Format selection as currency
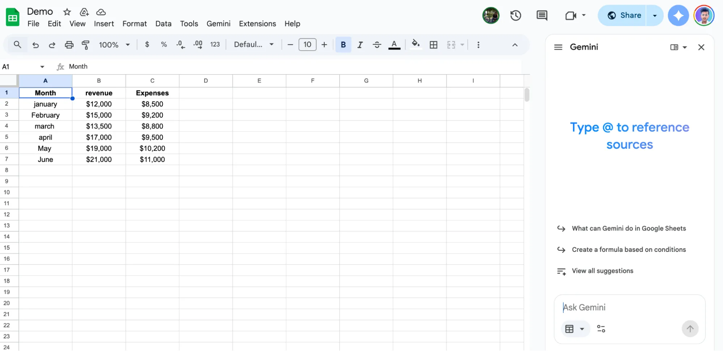Image resolution: width=723 pixels, height=351 pixels. point(147,45)
